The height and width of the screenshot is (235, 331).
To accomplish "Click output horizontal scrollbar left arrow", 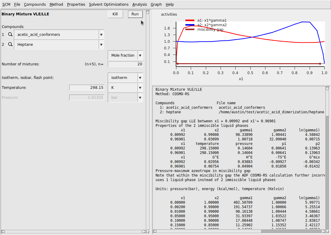I will [x=155, y=232].
